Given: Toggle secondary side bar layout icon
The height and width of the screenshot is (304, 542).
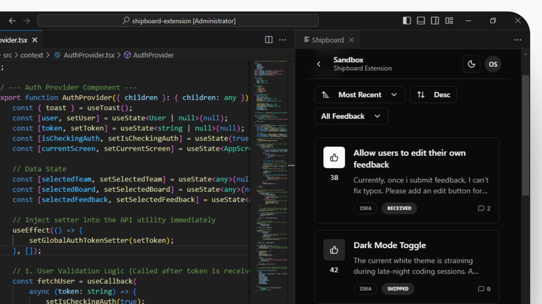Looking at the screenshot, I should (x=435, y=21).
